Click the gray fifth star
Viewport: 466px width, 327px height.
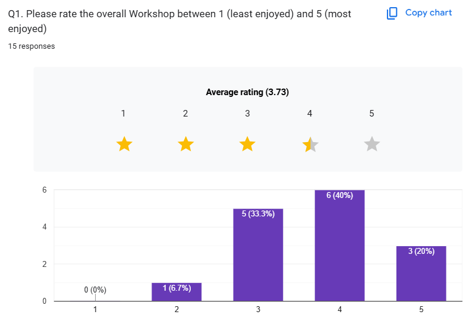point(371,144)
